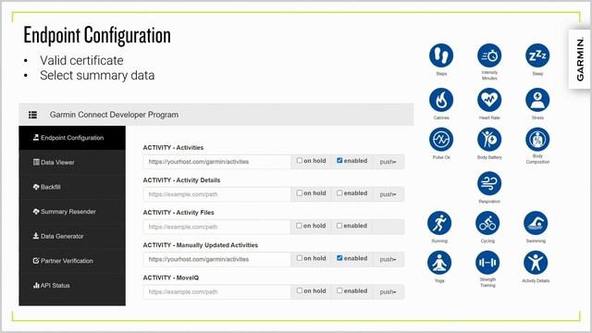Click the ACTIVITY - MoveIQ URL field

coord(217,292)
